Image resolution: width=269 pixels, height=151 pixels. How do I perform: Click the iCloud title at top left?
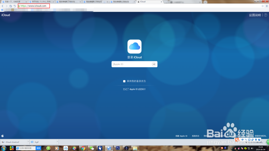click(x=6, y=15)
